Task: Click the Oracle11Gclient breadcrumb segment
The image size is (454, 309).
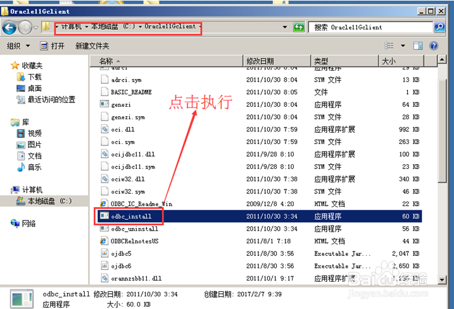Action: point(170,27)
